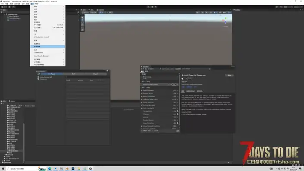
Task: Open the Sort dropdown in Package Manager
Action: point(168,69)
